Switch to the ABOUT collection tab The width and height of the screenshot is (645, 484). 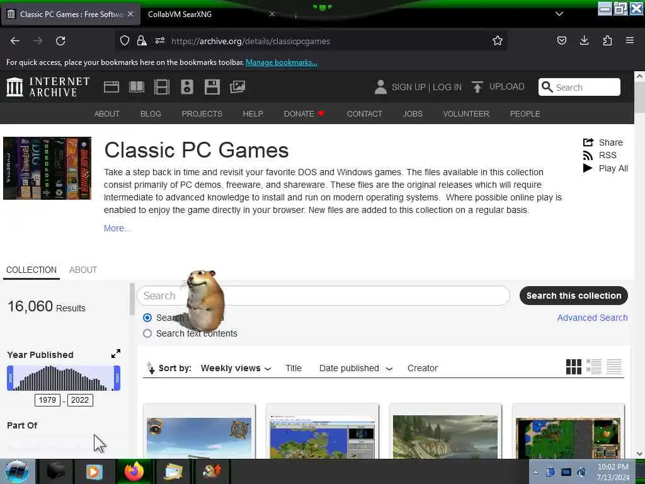[83, 270]
